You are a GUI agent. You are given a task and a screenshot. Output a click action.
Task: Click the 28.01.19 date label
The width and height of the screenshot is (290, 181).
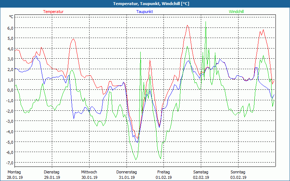15,177
